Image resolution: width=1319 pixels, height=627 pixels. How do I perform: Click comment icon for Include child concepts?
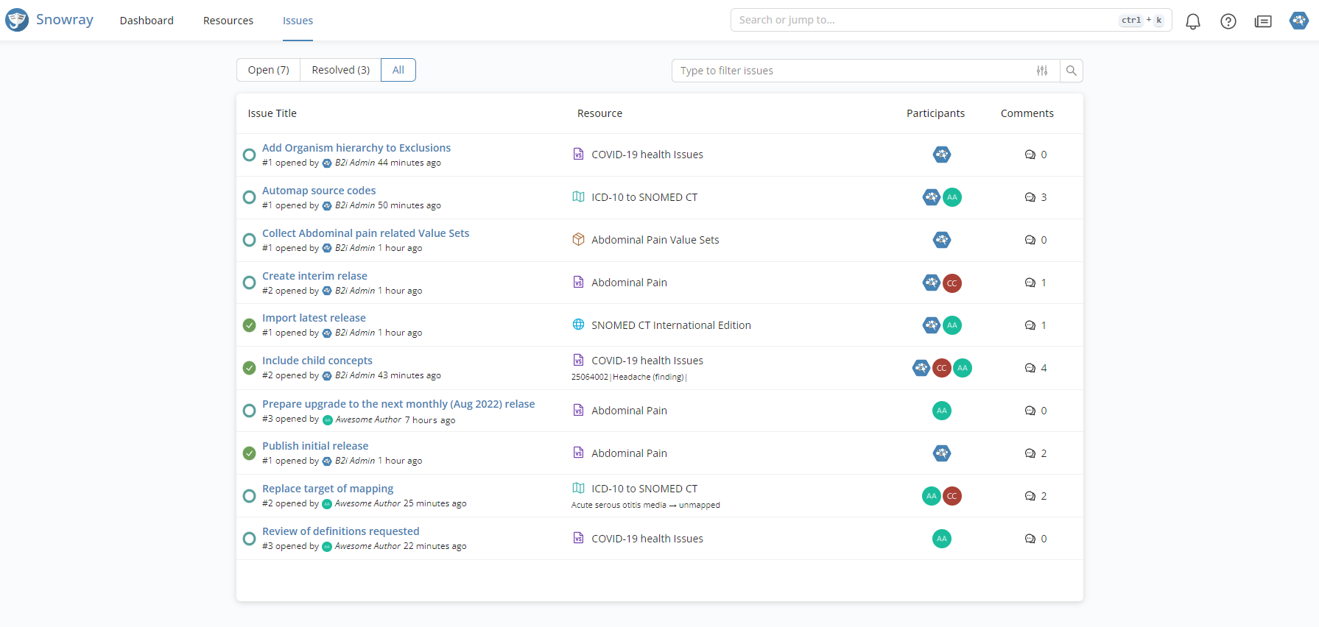(x=1030, y=368)
